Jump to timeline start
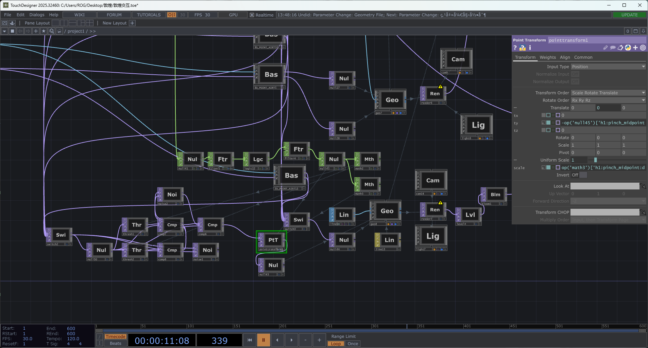The height and width of the screenshot is (348, 648). click(x=250, y=340)
